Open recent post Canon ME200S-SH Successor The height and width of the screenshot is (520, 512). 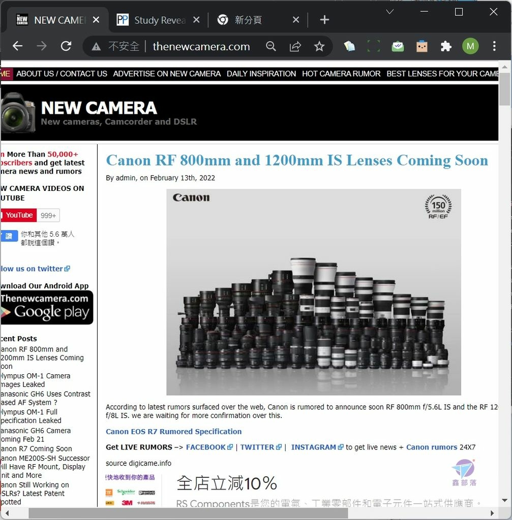pos(45,467)
